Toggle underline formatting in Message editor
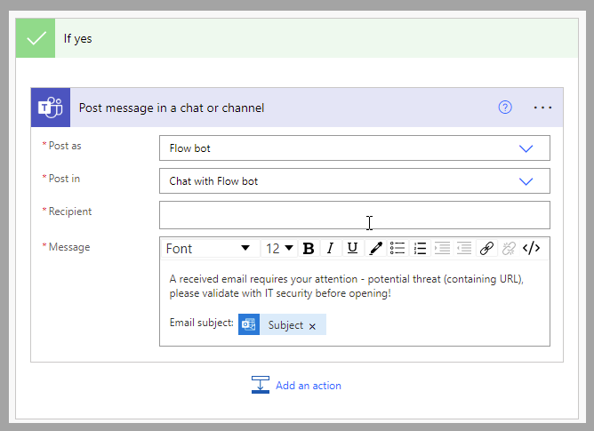The image size is (594, 431). pos(353,249)
